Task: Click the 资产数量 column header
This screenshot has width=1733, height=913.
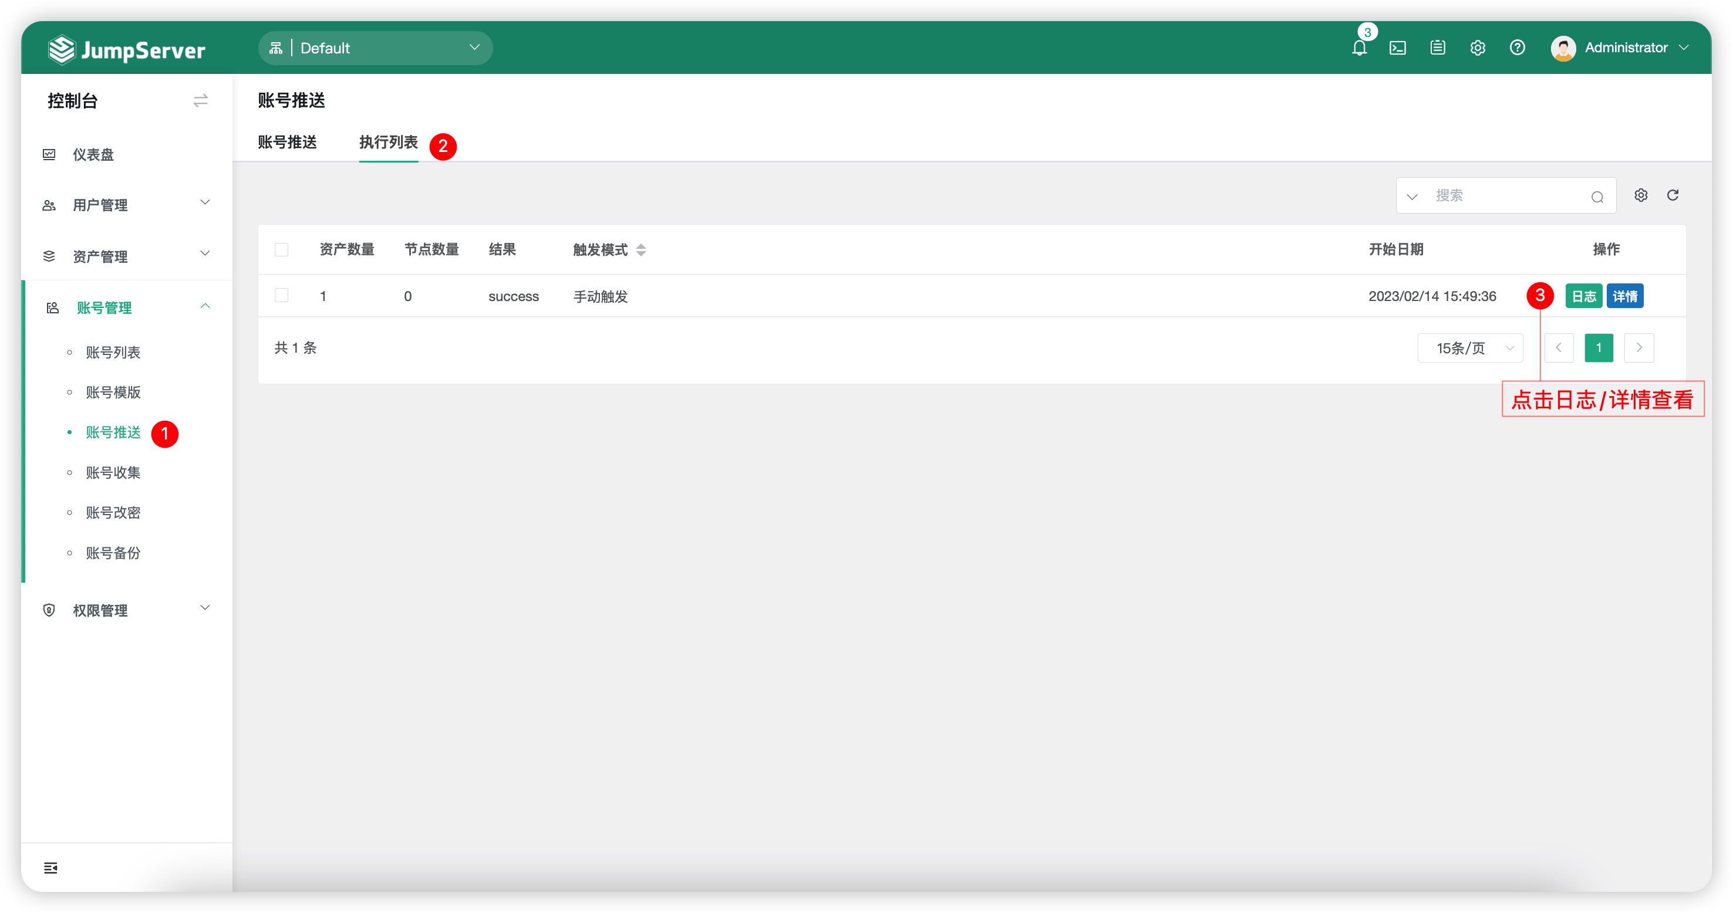Action: coord(346,249)
